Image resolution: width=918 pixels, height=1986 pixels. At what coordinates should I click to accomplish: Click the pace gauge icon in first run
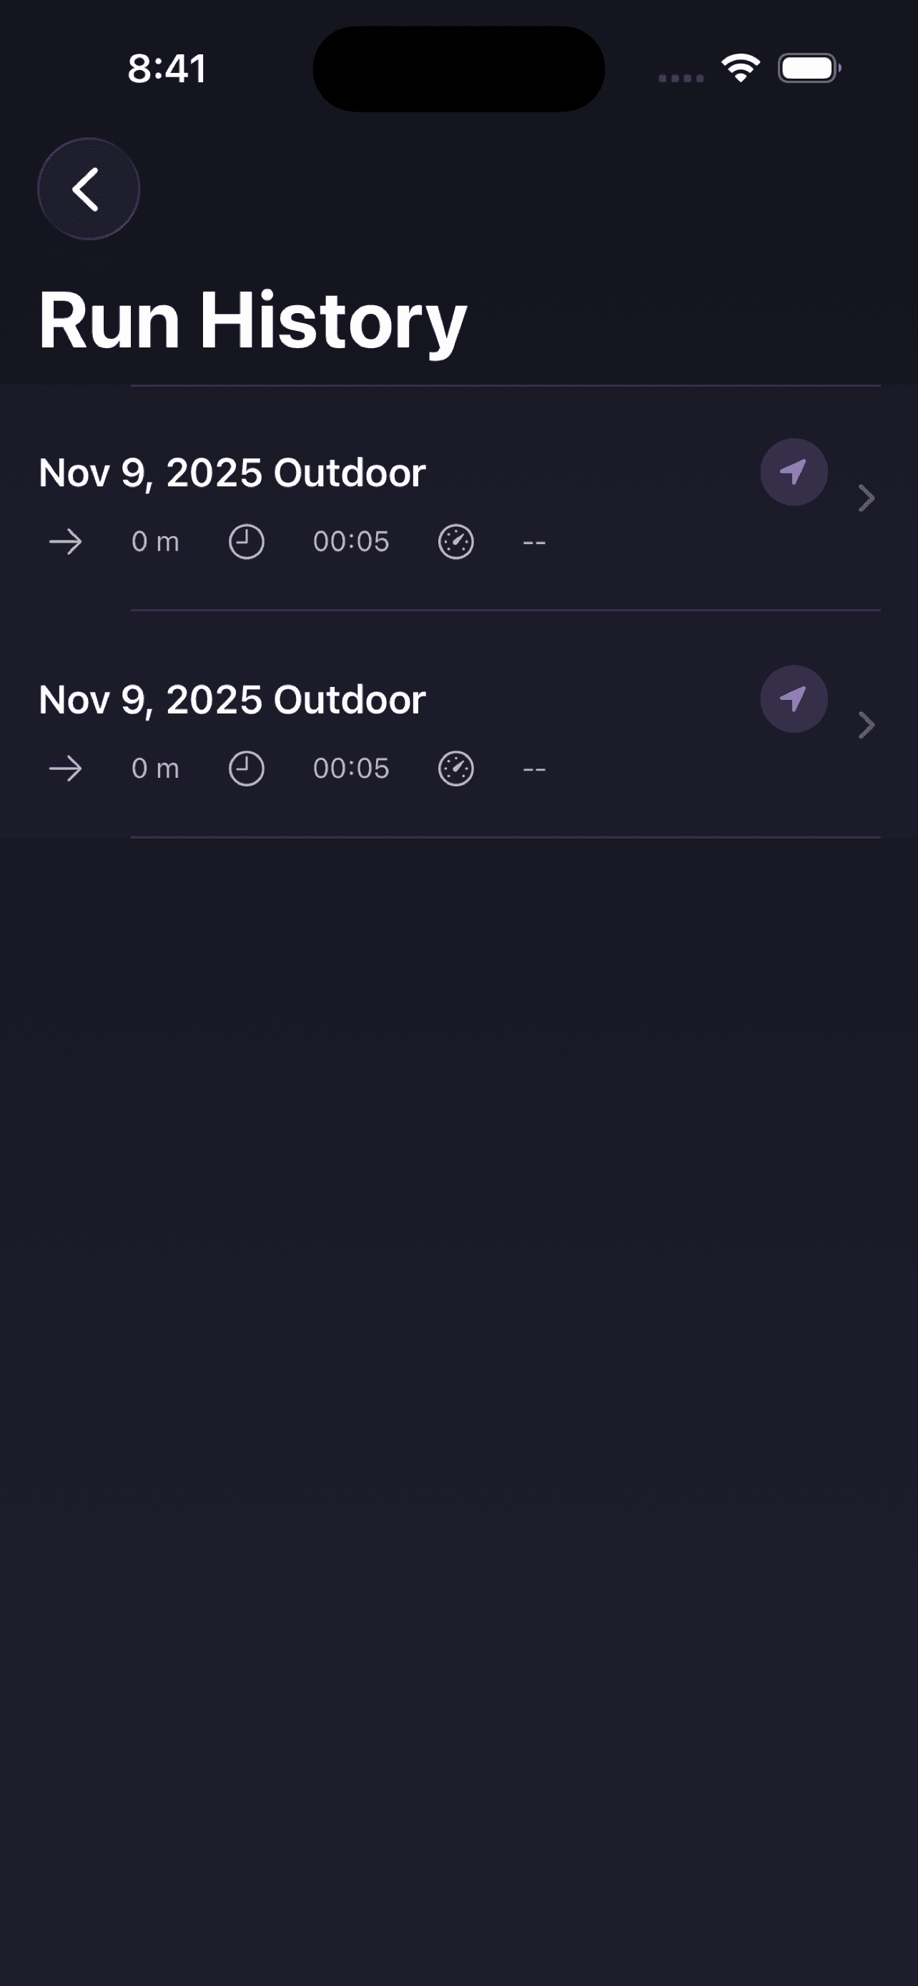click(455, 542)
